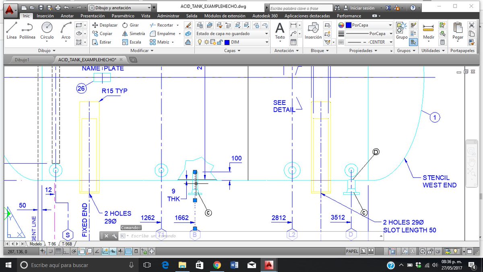Use the Estirar (stretch) tool
Image resolution: width=483 pixels, height=272 pixels.
[x=102, y=42]
